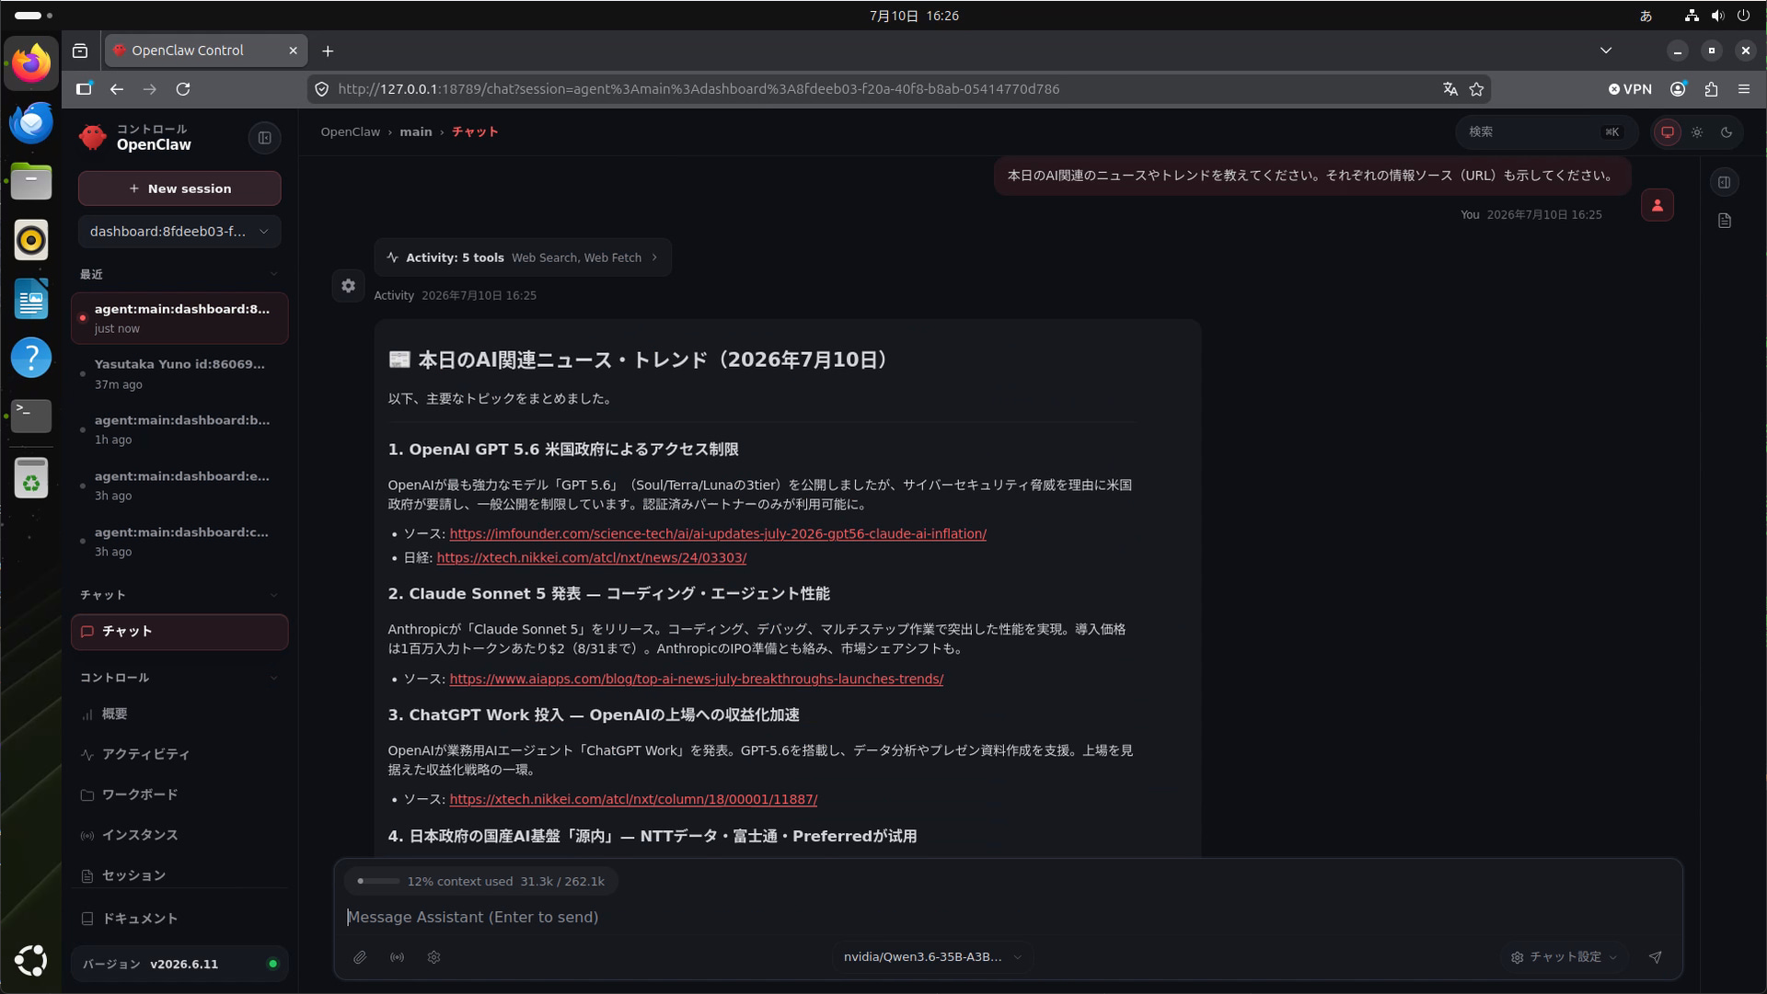The height and width of the screenshot is (994, 1767).
Task: Open Yasutaka Yuno session 37m ago
Action: click(179, 374)
